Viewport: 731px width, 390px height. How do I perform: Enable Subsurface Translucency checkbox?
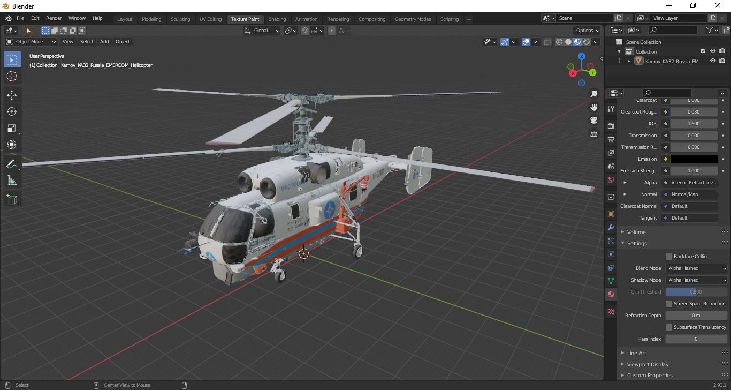[669, 327]
